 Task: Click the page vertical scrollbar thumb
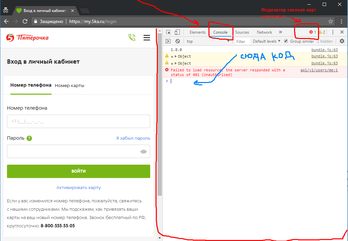(160, 114)
